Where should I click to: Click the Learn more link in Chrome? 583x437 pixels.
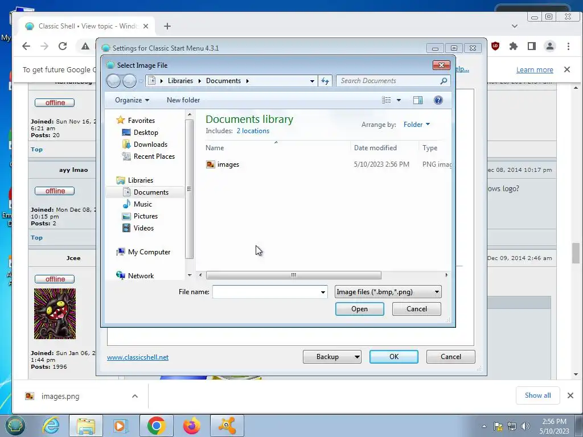[535, 70]
